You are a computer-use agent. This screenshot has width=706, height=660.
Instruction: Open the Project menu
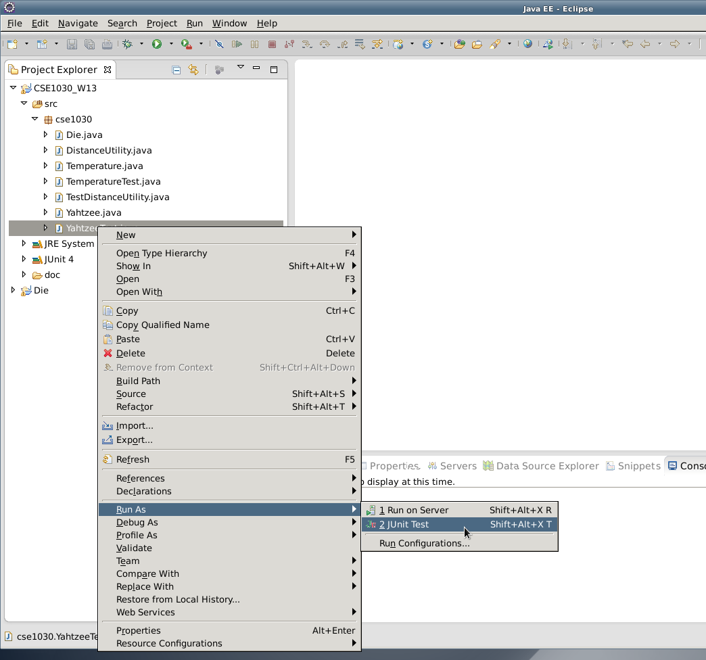[162, 24]
